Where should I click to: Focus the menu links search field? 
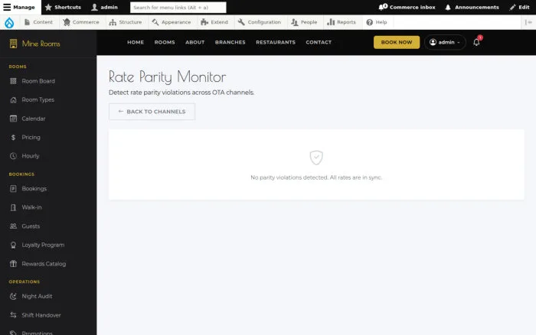click(x=178, y=7)
